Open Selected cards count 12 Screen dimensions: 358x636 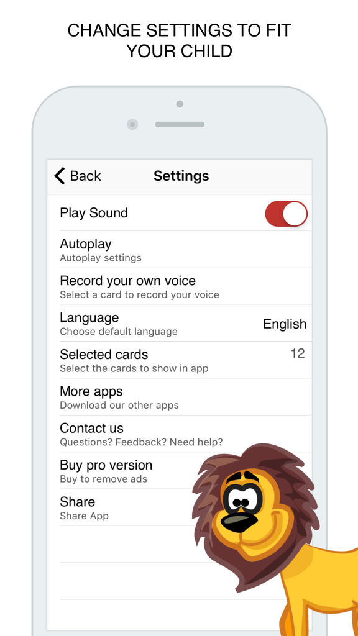(x=298, y=353)
